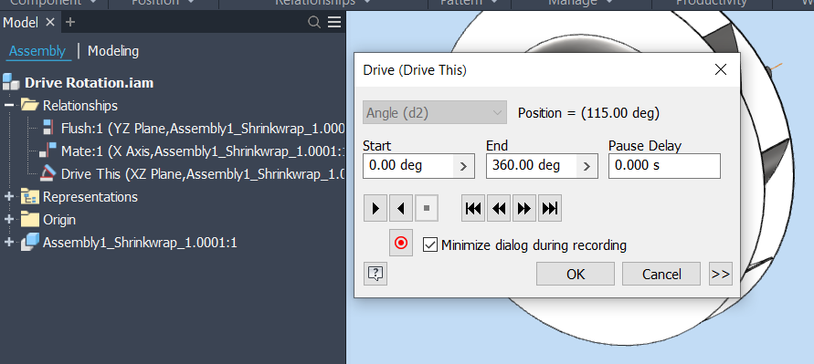The width and height of the screenshot is (814, 364).
Task: Confirm Drive dialog with OK
Action: [576, 274]
